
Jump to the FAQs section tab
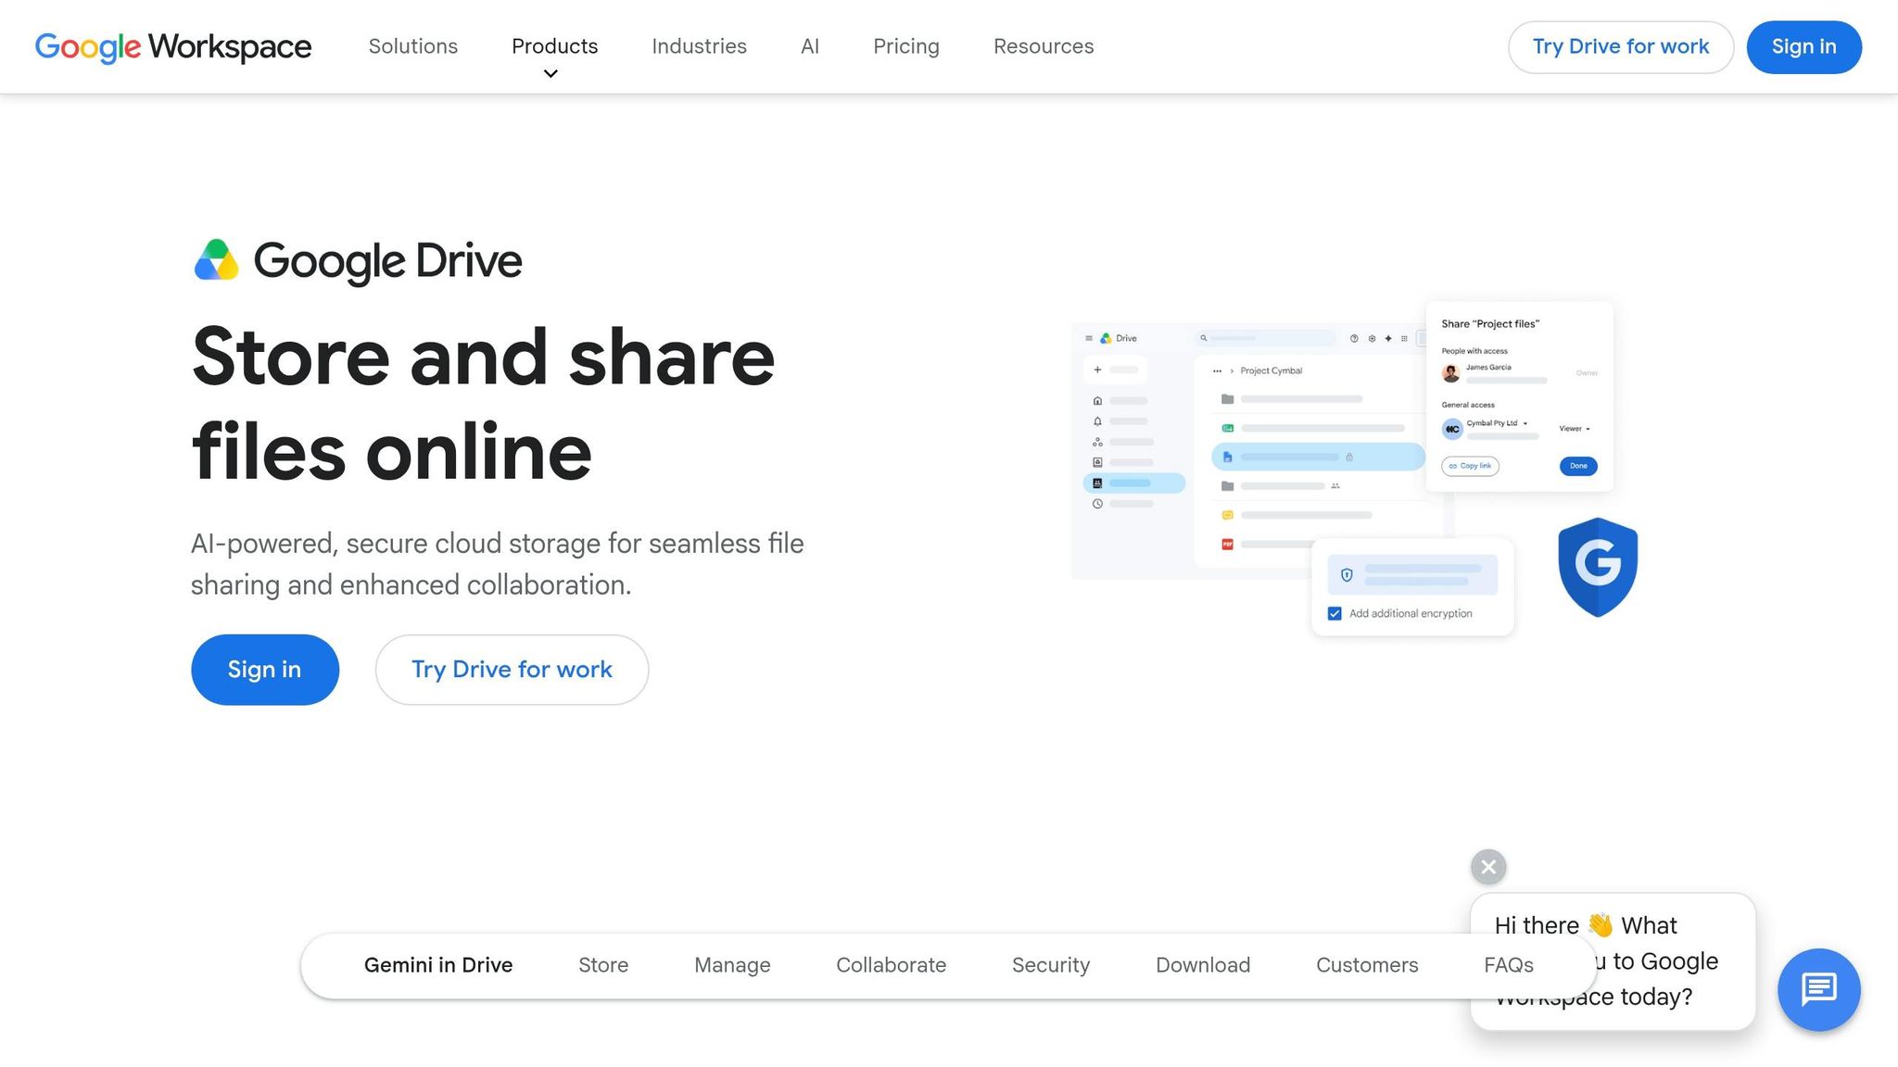[1509, 965]
